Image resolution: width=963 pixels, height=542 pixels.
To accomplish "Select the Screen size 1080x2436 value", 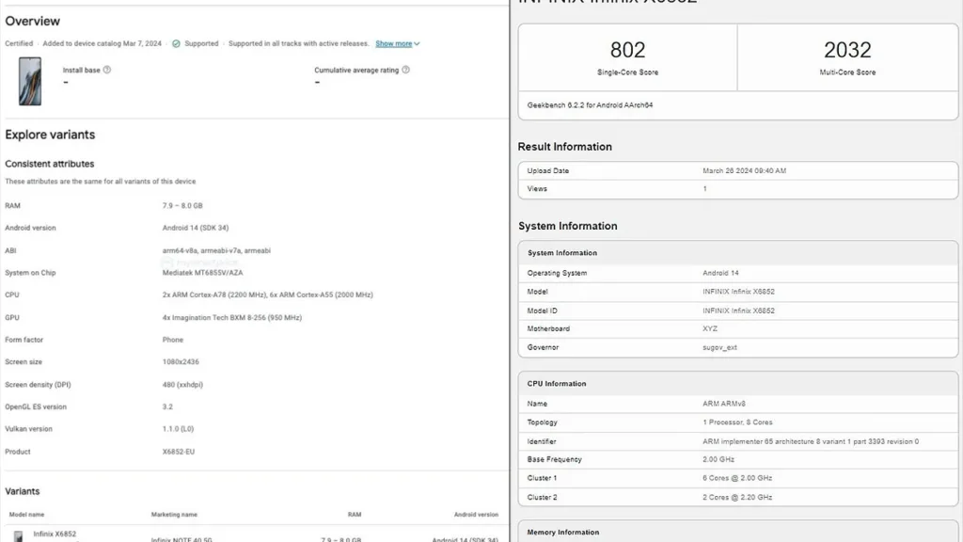I will [181, 362].
